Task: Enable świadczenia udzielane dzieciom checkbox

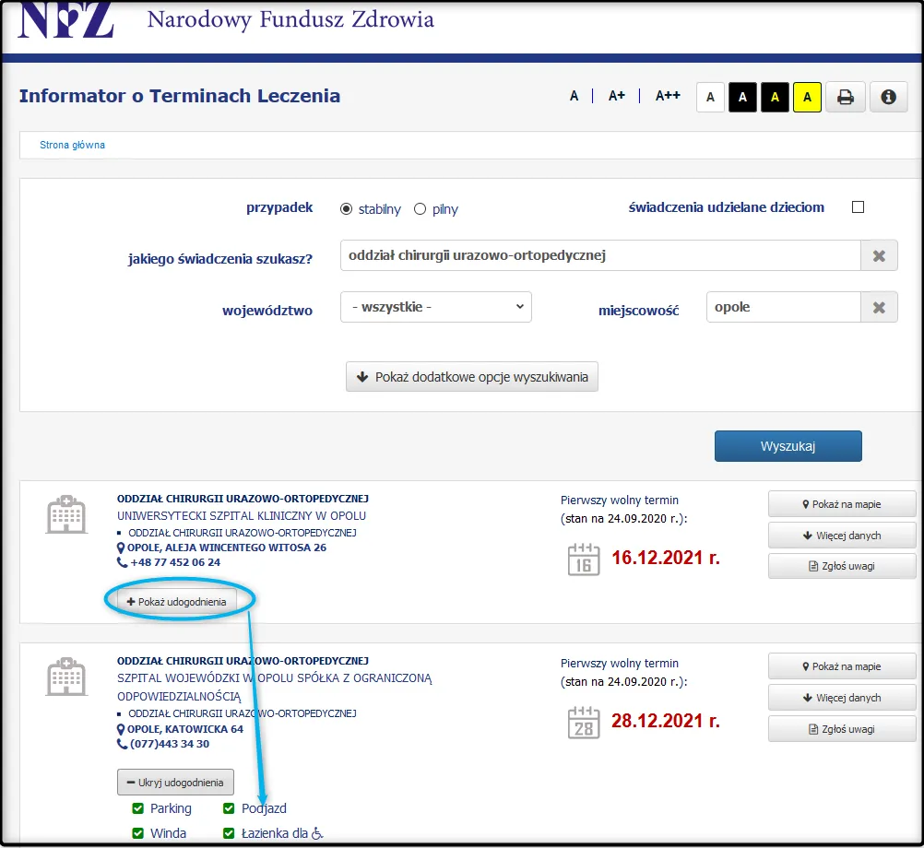Action: [858, 207]
